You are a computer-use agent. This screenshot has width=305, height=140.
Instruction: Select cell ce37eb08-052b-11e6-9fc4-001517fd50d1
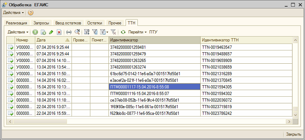tap(155, 100)
